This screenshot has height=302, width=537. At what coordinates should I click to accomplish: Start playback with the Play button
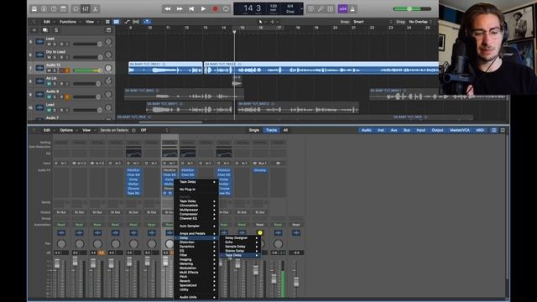203,9
